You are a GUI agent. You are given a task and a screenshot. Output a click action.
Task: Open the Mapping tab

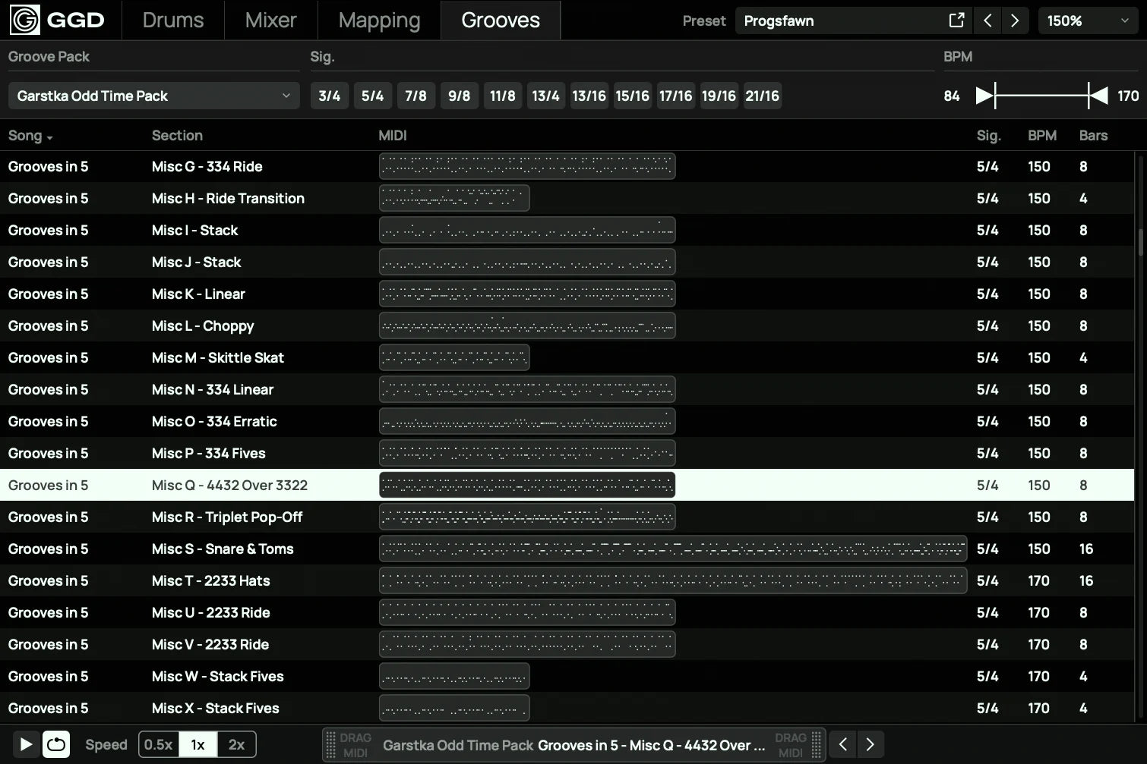(x=379, y=20)
